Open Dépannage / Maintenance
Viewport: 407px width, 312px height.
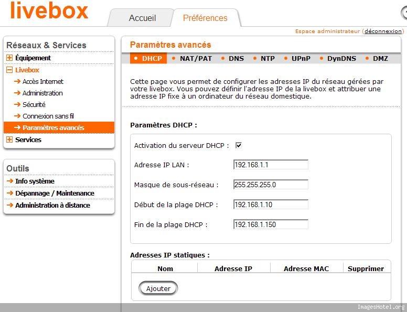[55, 193]
